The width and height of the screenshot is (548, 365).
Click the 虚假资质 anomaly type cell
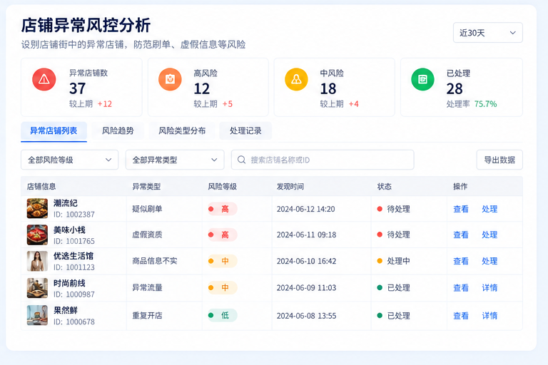[147, 235]
